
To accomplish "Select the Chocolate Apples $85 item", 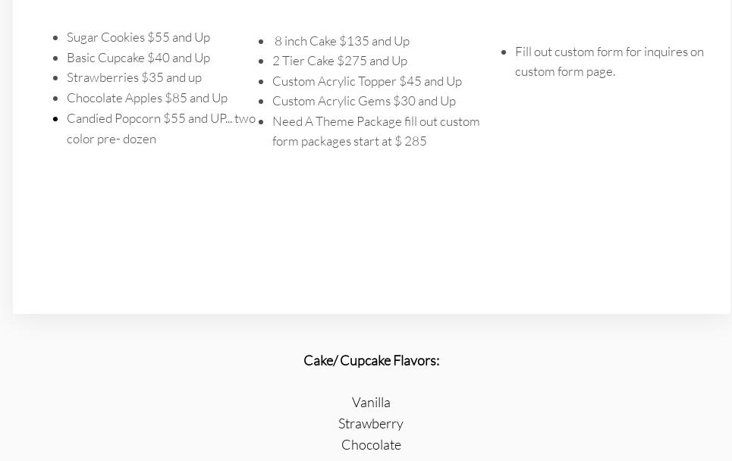I will [x=147, y=98].
